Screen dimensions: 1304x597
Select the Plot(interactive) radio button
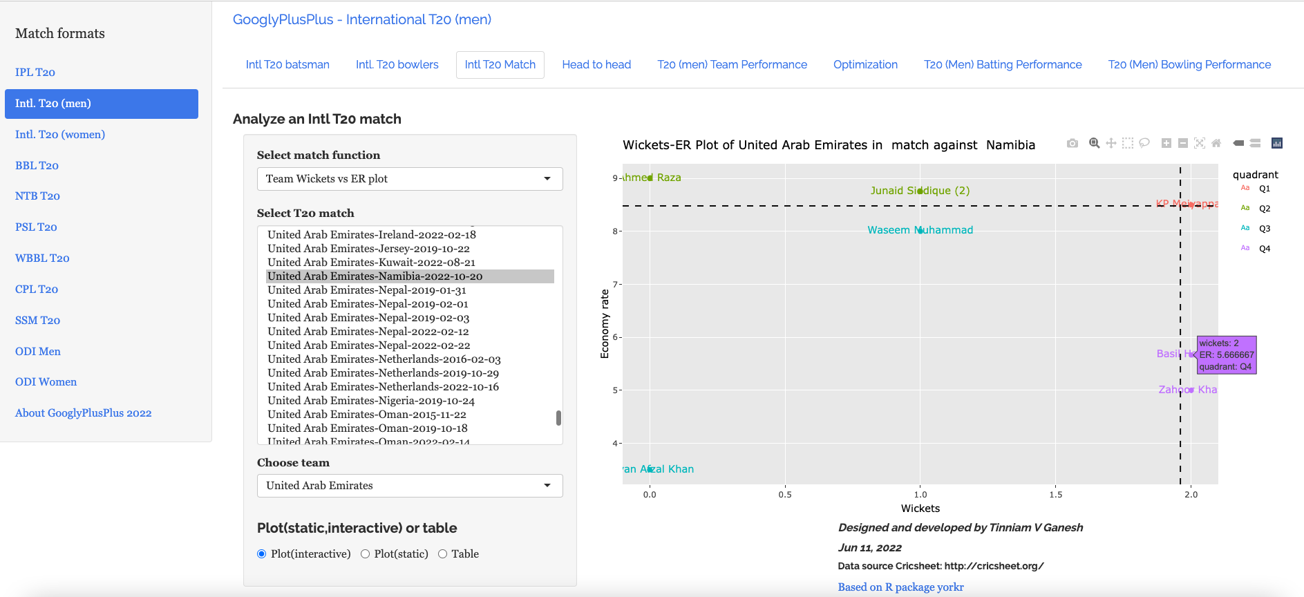(x=262, y=554)
